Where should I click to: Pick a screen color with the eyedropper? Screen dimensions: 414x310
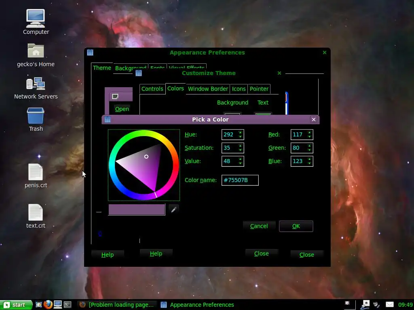(173, 209)
